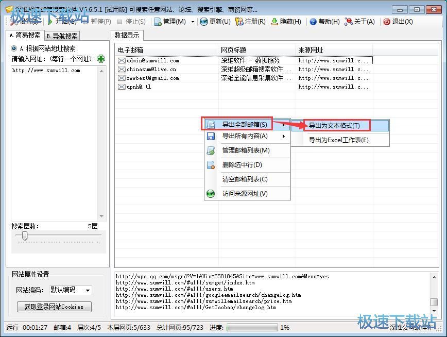Switch to the A.简易搜索 tab

(x=25, y=36)
